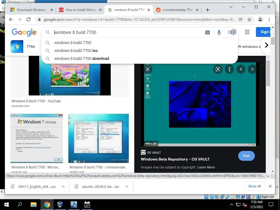
Task: Click the muted volume tray icon
Action: click(244, 205)
